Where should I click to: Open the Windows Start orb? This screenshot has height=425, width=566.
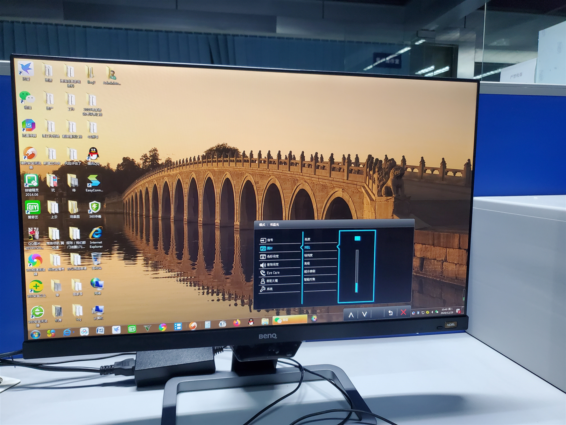36,335
